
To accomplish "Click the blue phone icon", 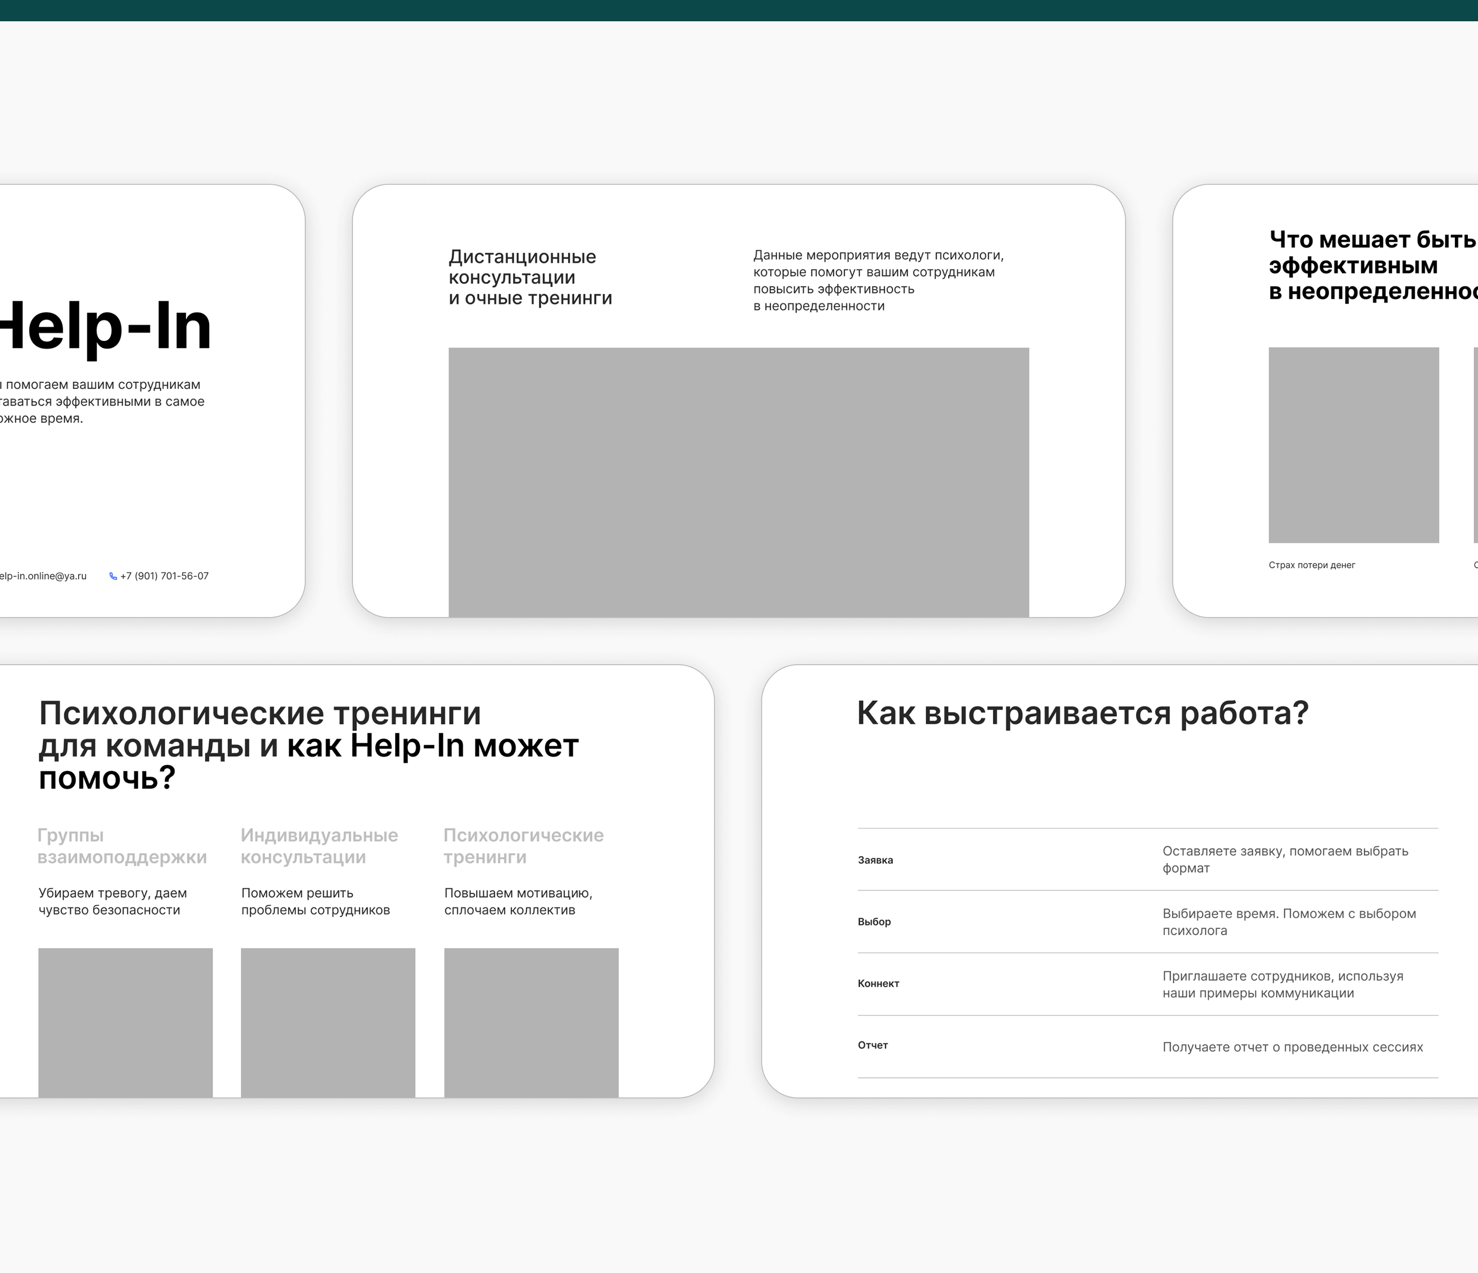I will click(113, 576).
